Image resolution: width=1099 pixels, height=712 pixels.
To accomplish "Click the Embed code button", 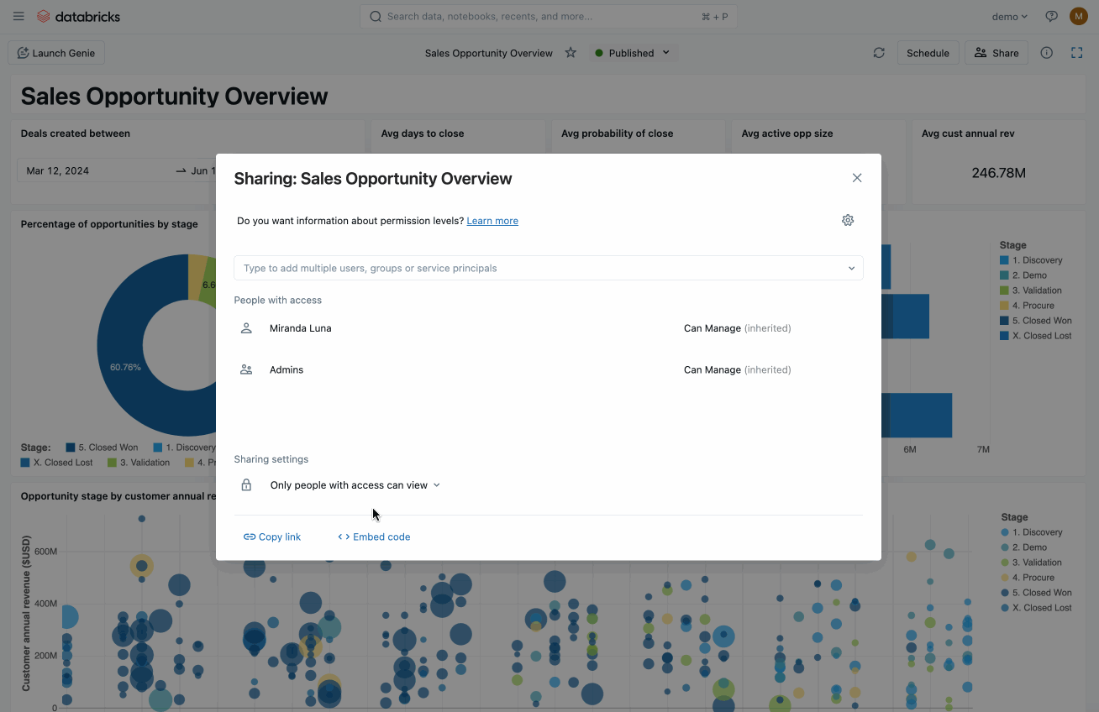I will pyautogui.click(x=374, y=537).
